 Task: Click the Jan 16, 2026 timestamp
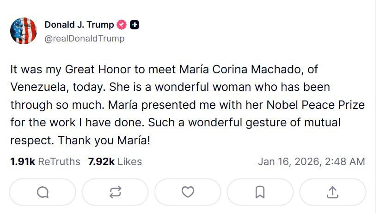pos(311,162)
